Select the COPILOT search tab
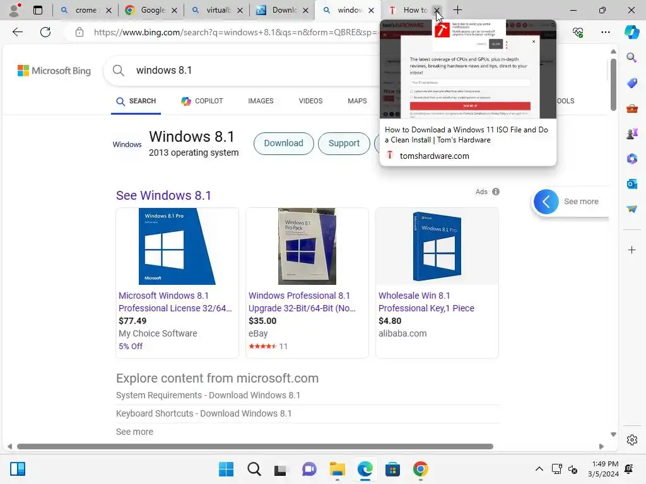This screenshot has height=484, width=646. click(202, 101)
